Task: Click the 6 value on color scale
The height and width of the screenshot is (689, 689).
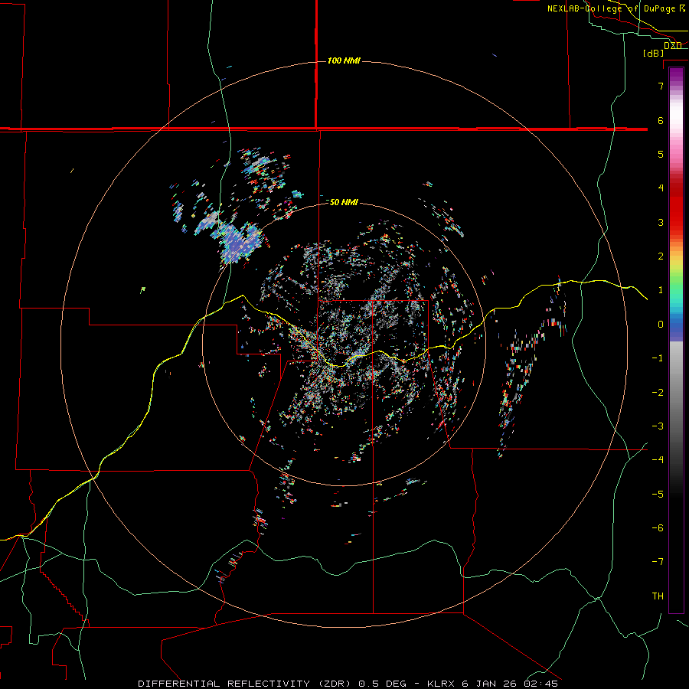Action: (x=661, y=120)
